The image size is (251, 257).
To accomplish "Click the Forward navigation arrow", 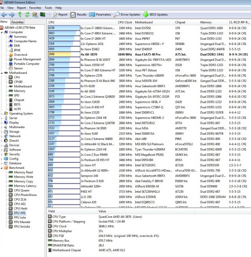I will pos(12,15).
